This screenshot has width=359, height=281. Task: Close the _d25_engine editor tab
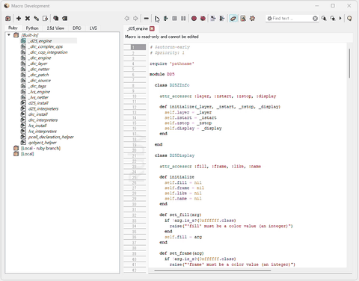click(152, 28)
